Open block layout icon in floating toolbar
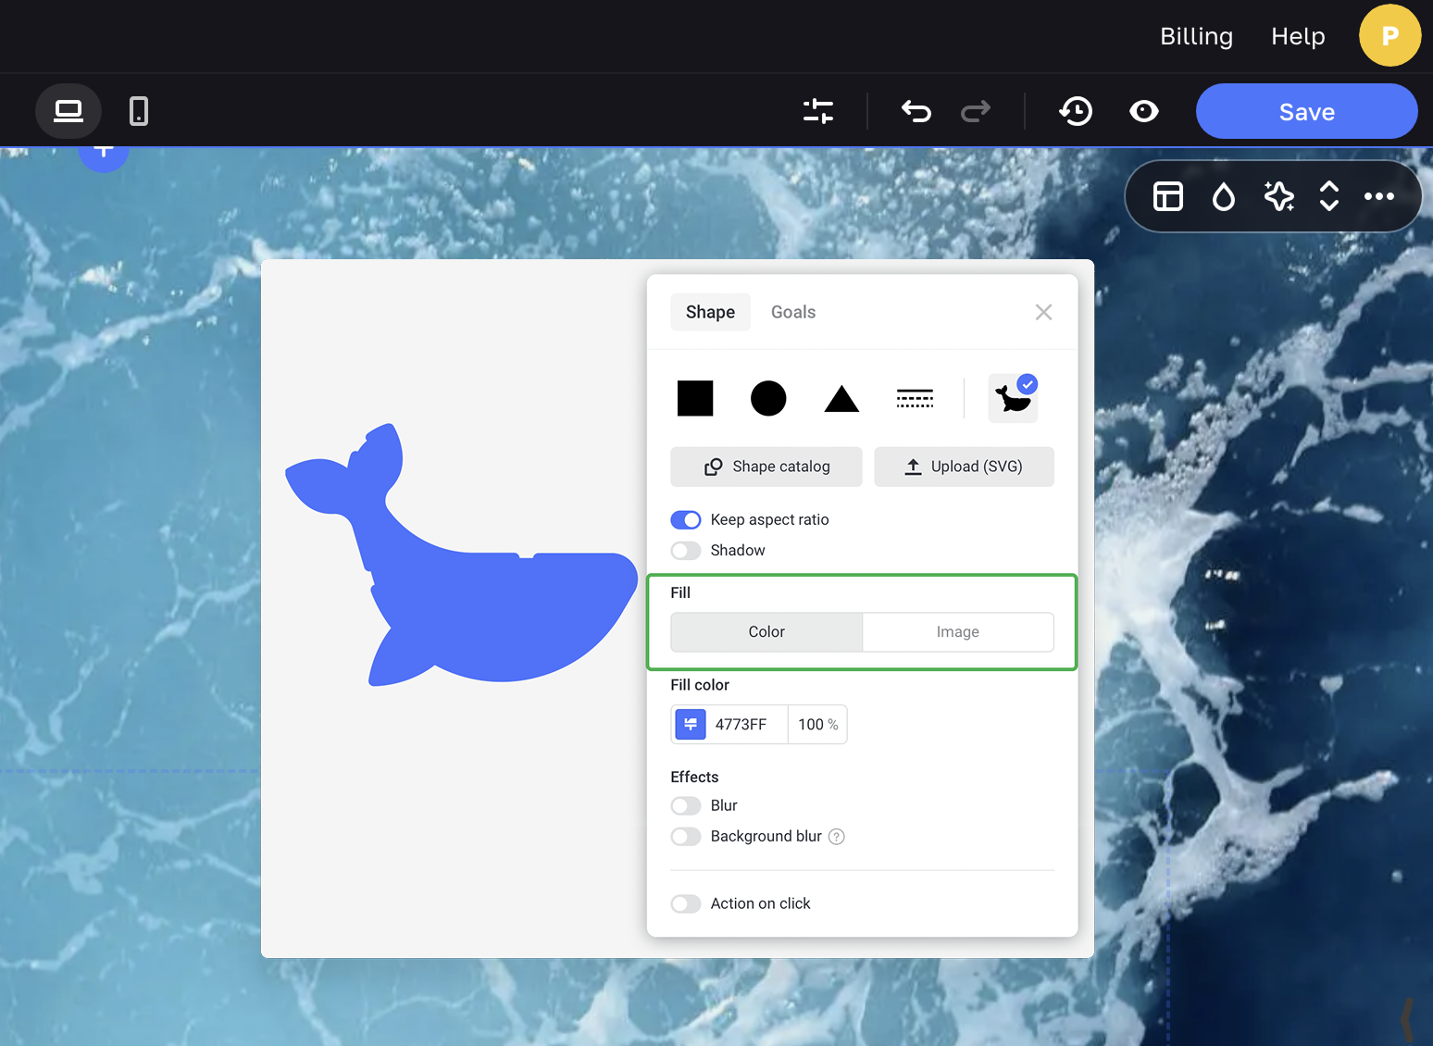The width and height of the screenshot is (1433, 1046). pyautogui.click(x=1168, y=196)
